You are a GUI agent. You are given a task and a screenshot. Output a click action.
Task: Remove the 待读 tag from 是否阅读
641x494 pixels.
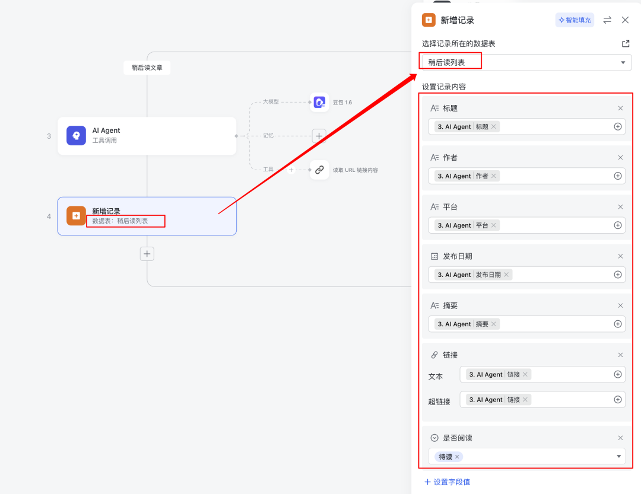tap(456, 456)
